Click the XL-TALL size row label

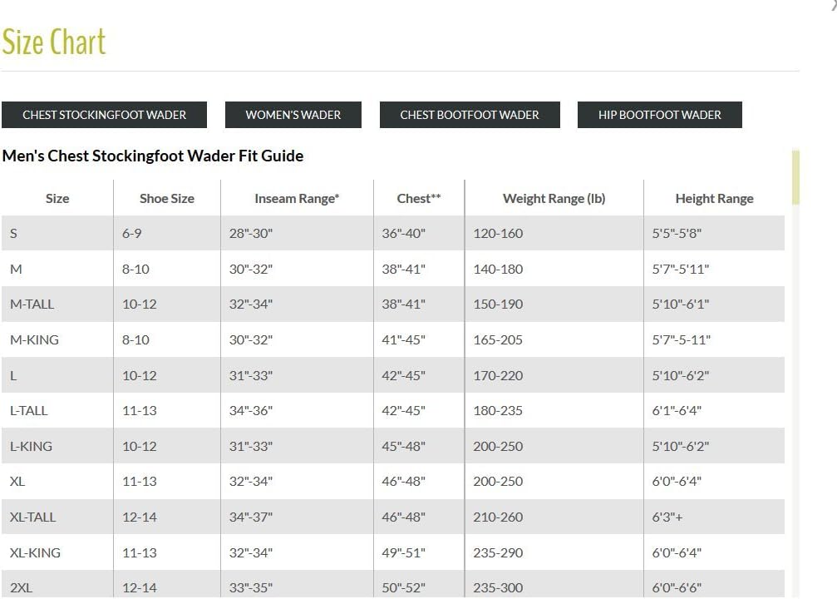[33, 517]
